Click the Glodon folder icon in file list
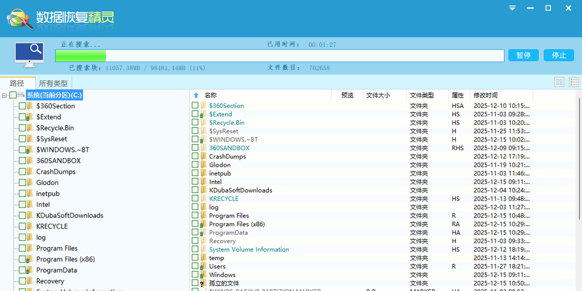This screenshot has height=291, width=582. (x=203, y=165)
